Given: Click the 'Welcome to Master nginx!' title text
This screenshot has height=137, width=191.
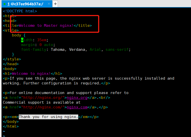Looking at the screenshot, I should click(x=46, y=26).
